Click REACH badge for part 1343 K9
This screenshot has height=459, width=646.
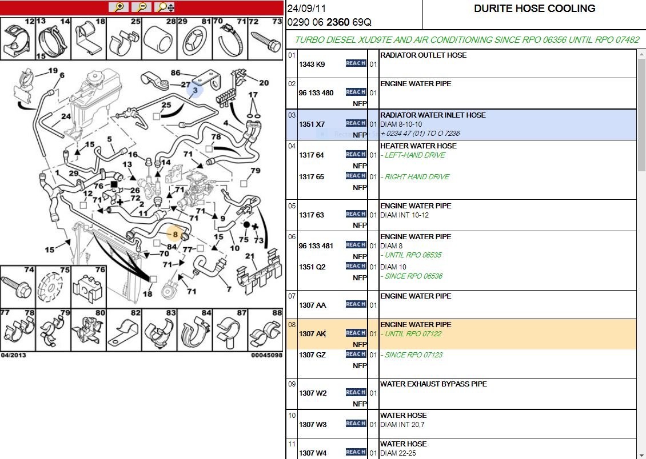[x=356, y=63]
